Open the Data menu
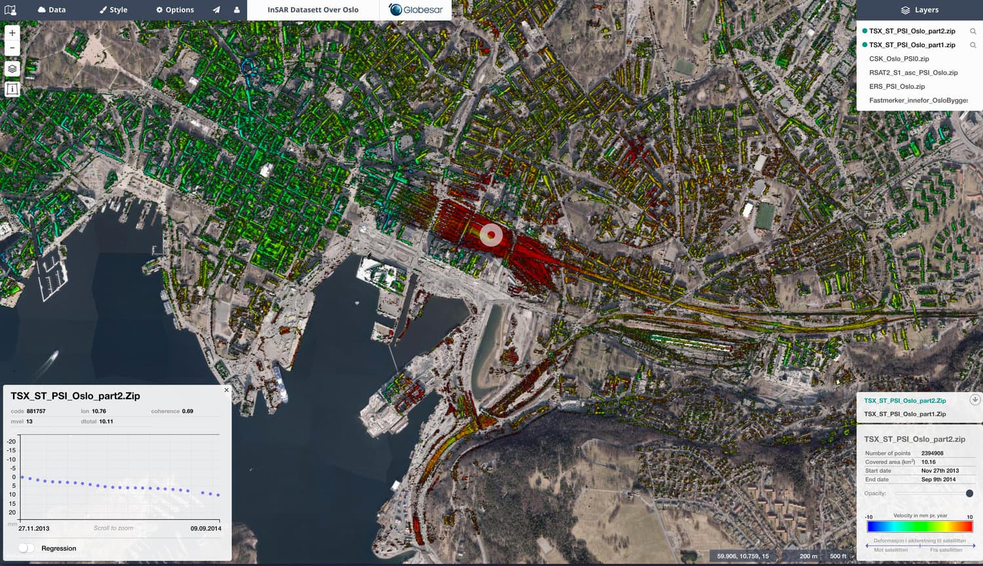This screenshot has height=566, width=983. click(51, 9)
